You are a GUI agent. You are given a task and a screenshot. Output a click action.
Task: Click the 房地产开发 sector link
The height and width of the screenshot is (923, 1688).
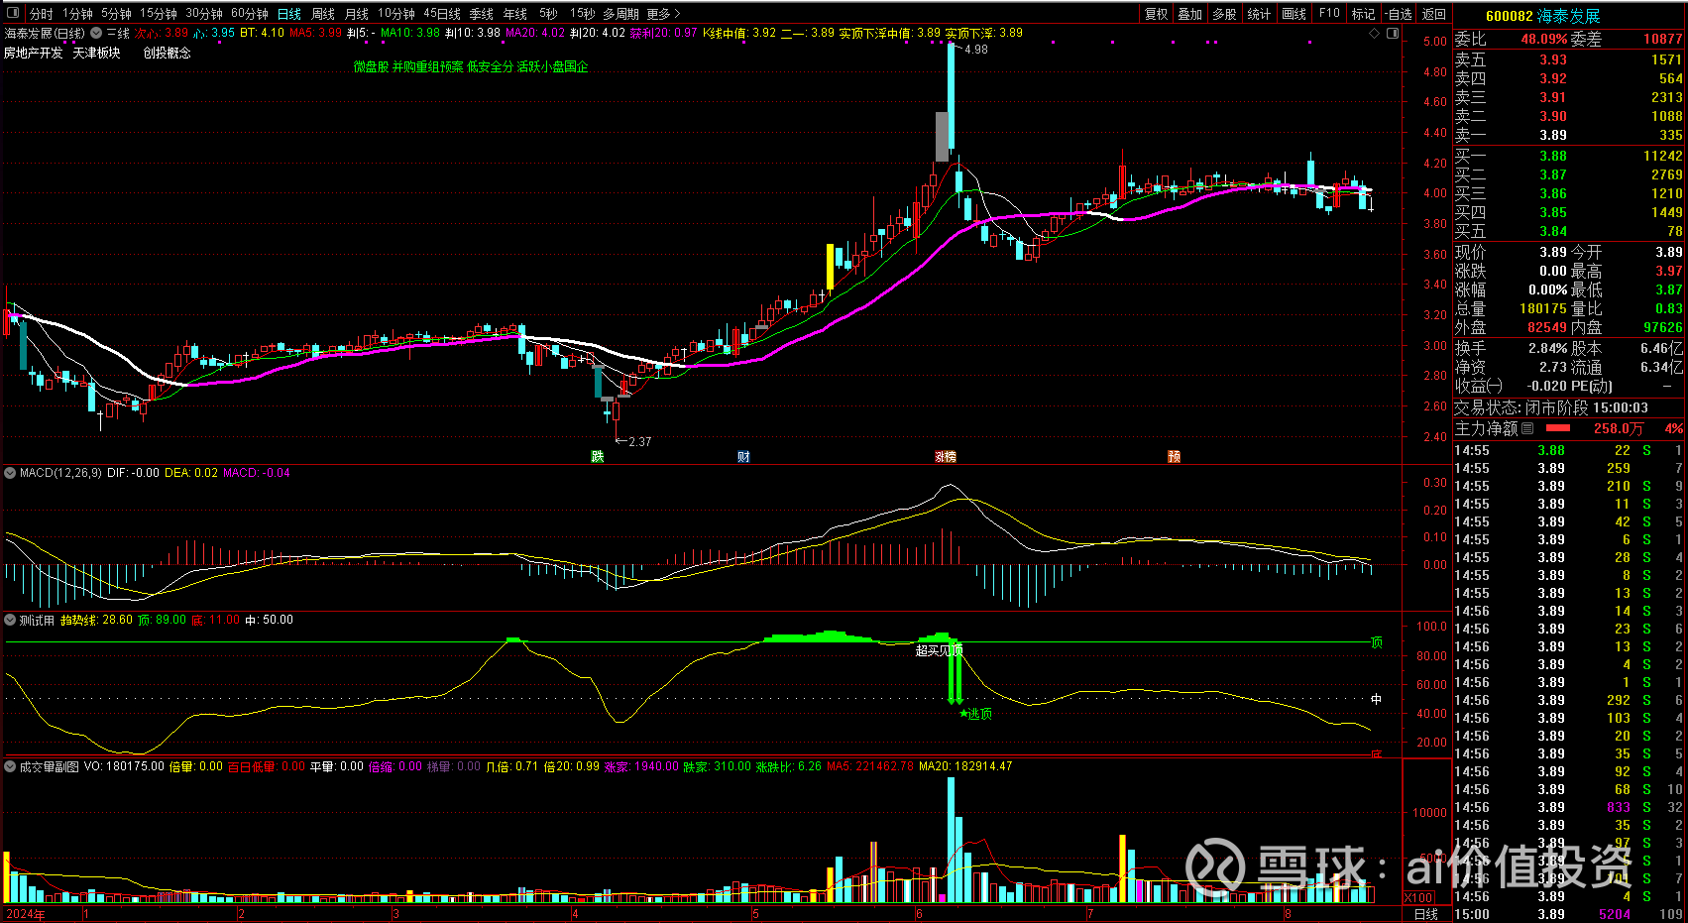click(x=34, y=53)
